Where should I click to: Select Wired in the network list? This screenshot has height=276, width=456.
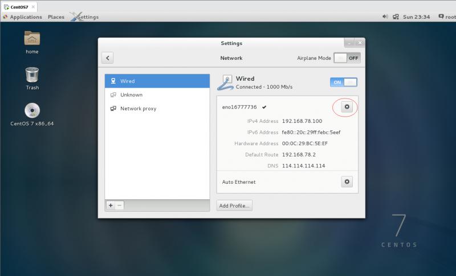157,81
